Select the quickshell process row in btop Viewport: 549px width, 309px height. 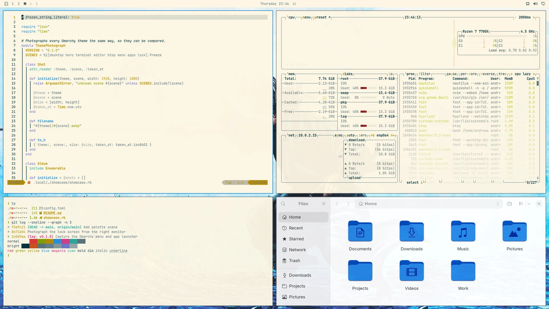469,88
